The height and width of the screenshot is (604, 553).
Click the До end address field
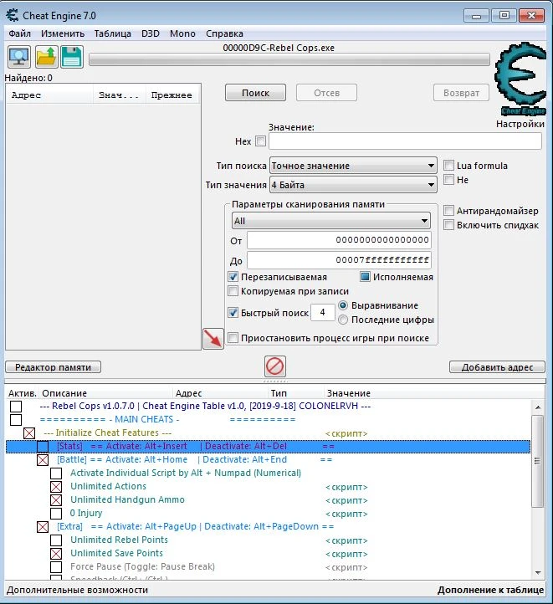[x=339, y=260]
